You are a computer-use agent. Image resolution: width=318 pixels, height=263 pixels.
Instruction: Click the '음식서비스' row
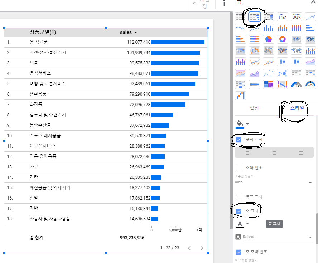pos(106,73)
